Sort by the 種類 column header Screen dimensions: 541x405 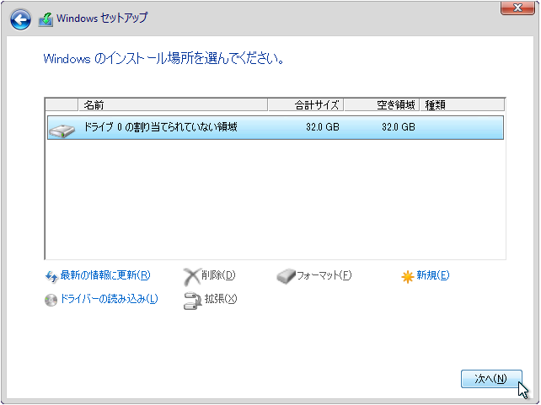(463, 104)
